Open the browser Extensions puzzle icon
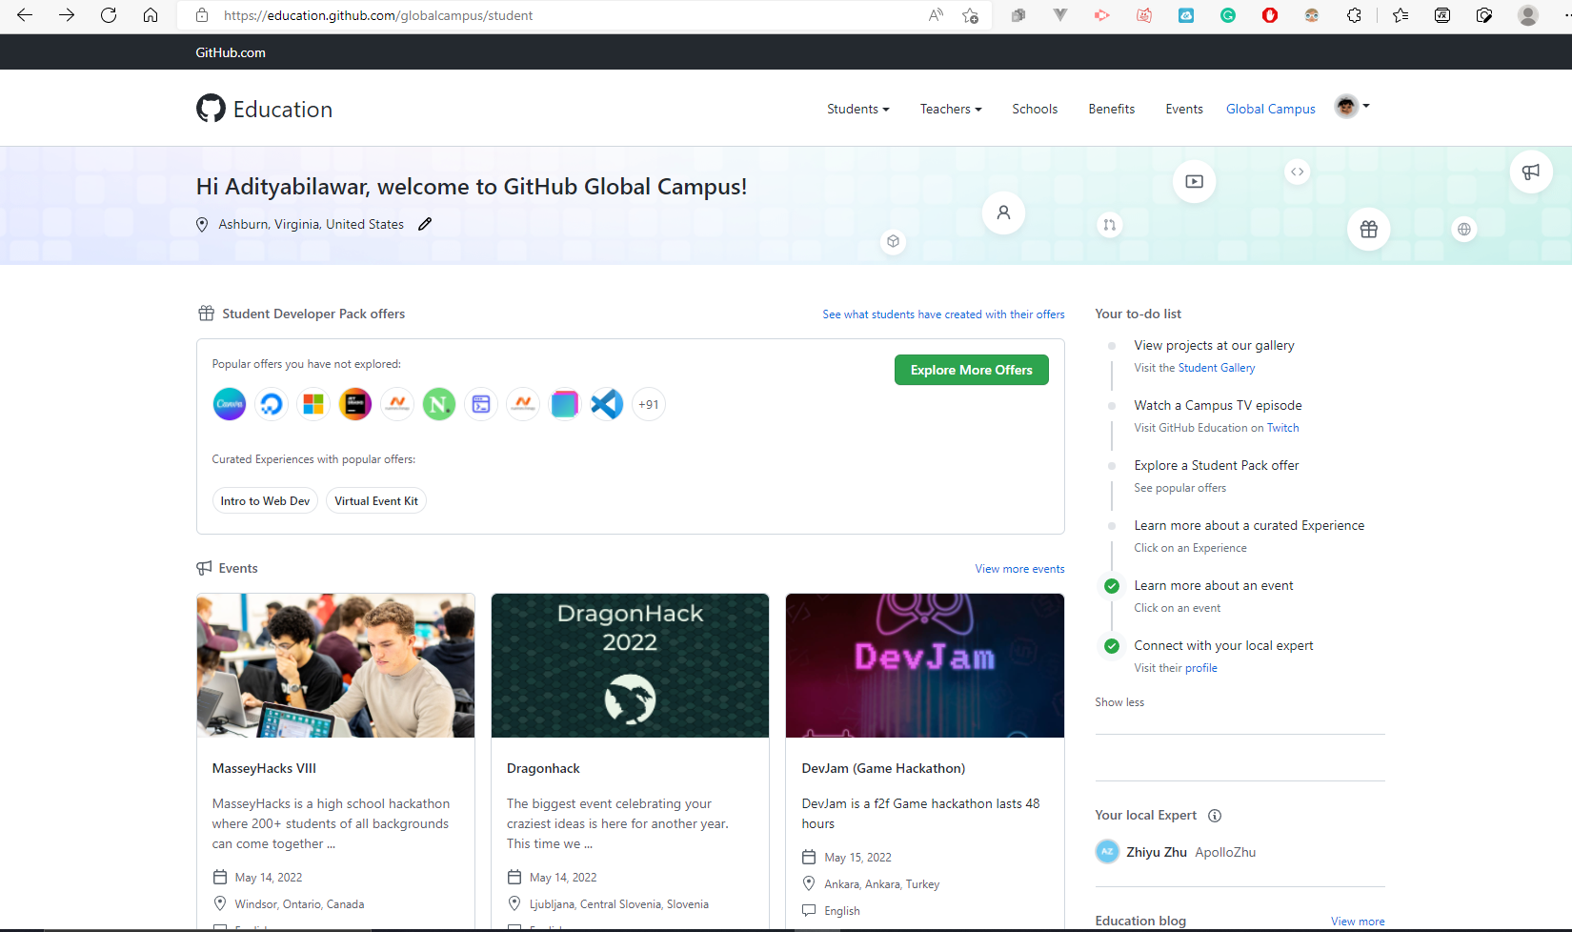Screen dimensions: 1572x932 point(1354,15)
